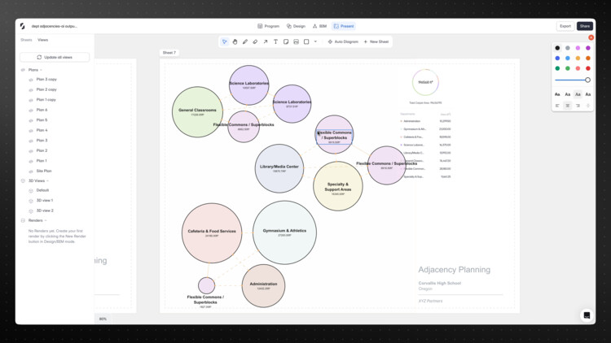The width and height of the screenshot is (611, 343).
Task: Open the Sheets tab in sidebar
Action: 26,40
